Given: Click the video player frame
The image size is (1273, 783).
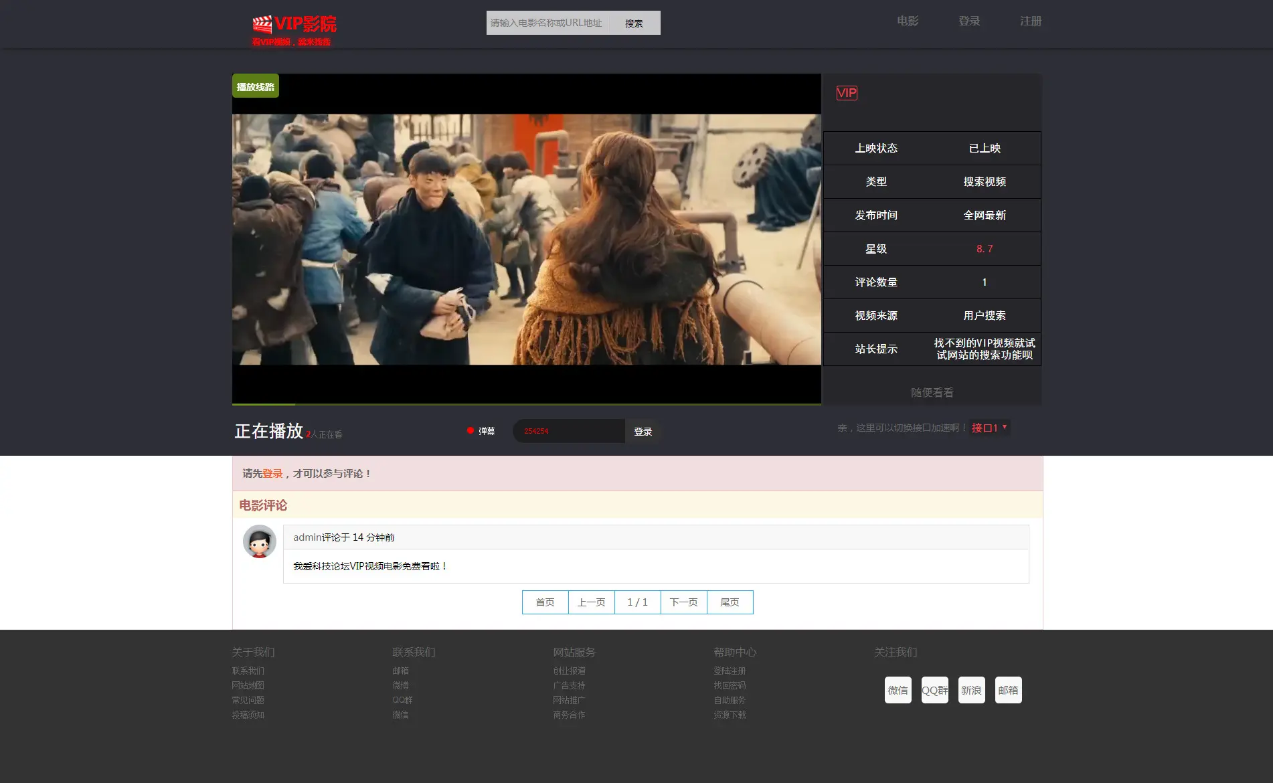Looking at the screenshot, I should [x=527, y=239].
